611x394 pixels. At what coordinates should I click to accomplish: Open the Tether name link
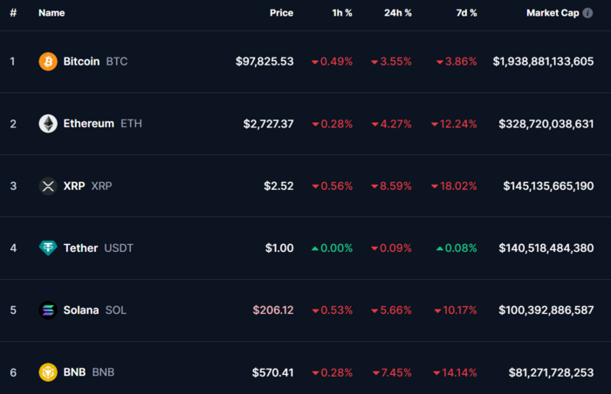coord(80,248)
